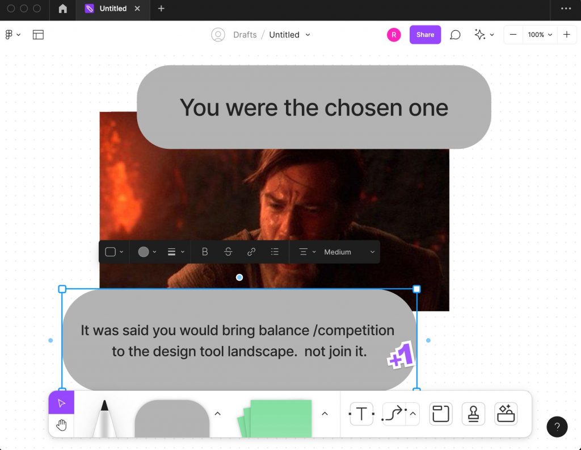Go to the Home tab icon
Image resolution: width=581 pixels, height=450 pixels.
point(62,9)
